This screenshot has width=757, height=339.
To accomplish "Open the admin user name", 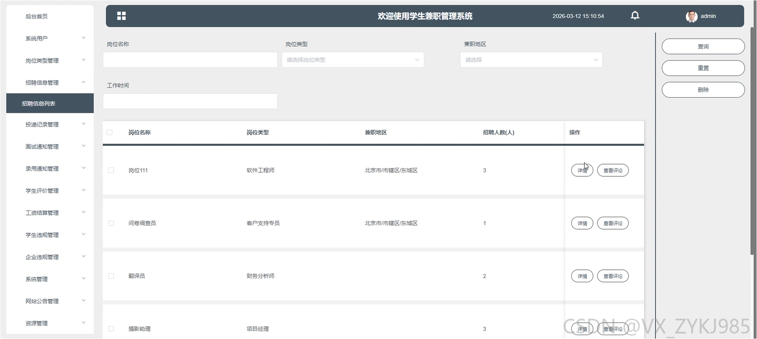I will pyautogui.click(x=708, y=16).
